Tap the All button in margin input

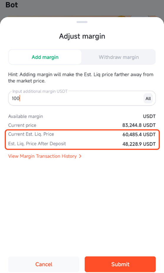coord(148,99)
